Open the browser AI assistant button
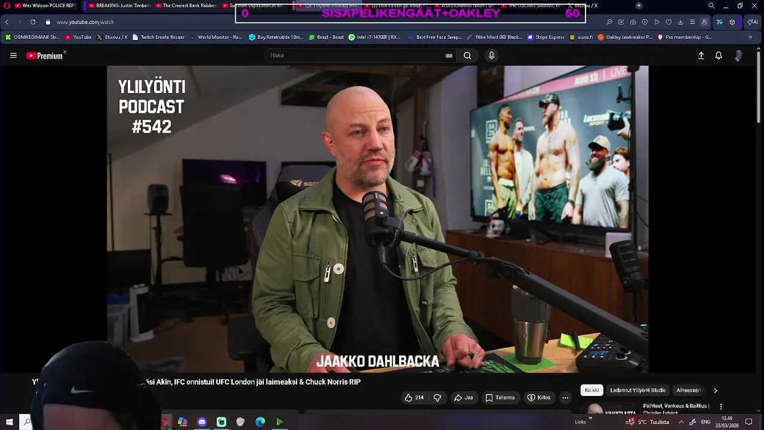Image resolution: width=764 pixels, height=430 pixels. (753, 22)
